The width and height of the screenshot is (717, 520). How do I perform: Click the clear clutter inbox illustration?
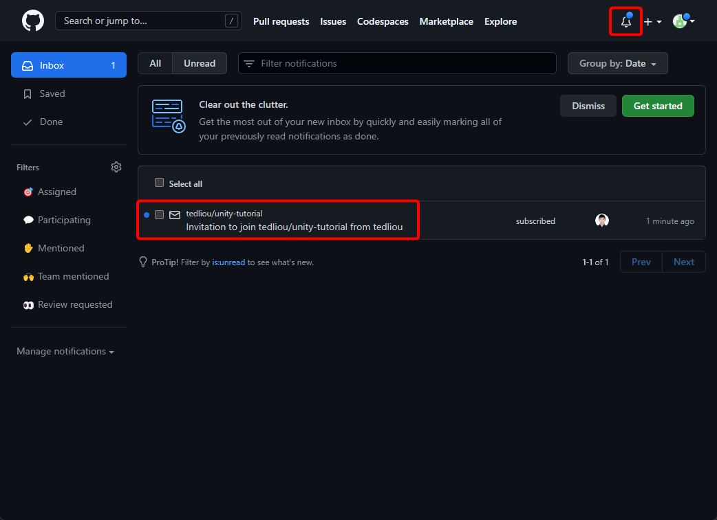[x=169, y=116]
